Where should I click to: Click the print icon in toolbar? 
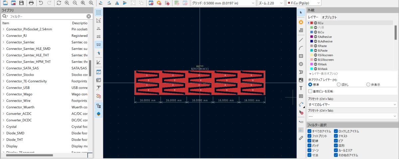[31, 3]
